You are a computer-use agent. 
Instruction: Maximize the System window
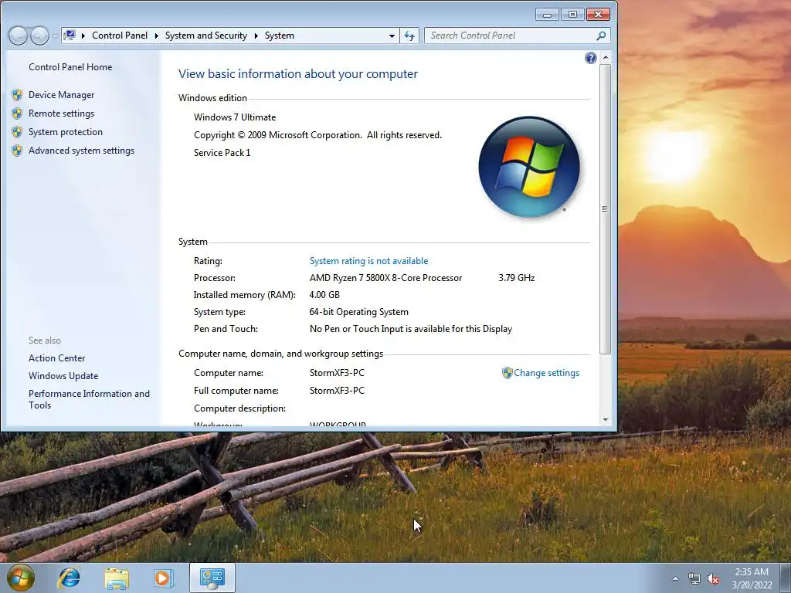coord(572,15)
